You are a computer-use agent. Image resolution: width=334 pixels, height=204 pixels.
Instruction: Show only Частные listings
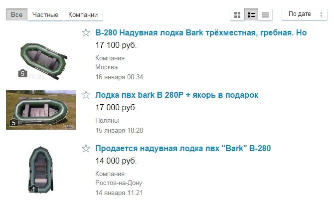click(x=45, y=14)
